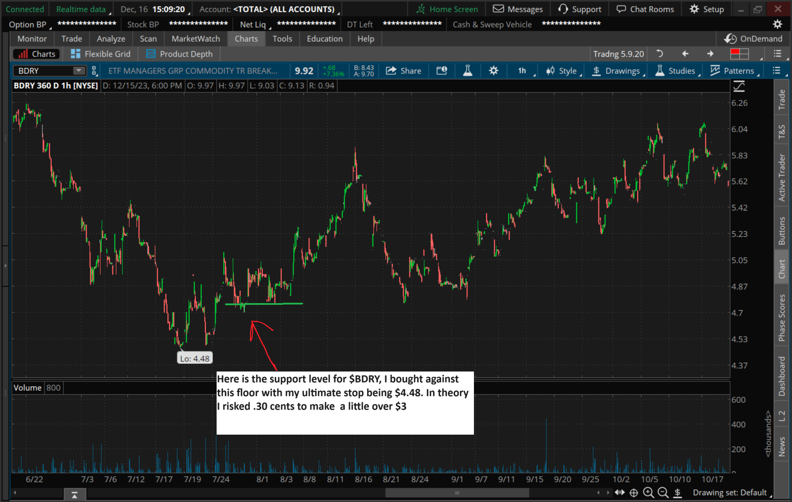Open chart settings gear icon

494,71
